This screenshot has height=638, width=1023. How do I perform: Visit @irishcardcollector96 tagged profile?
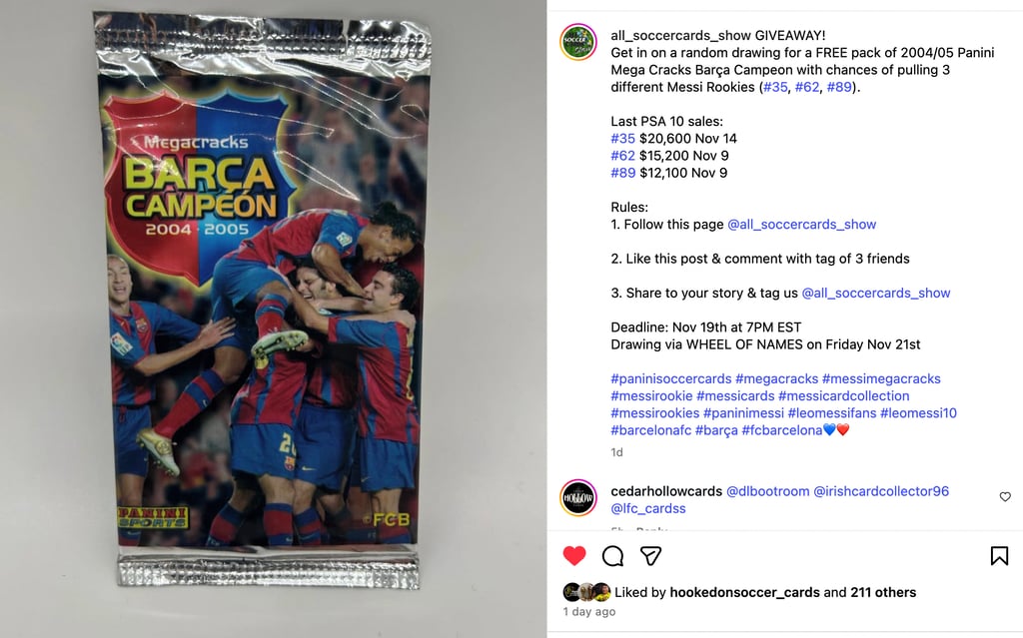(x=881, y=491)
